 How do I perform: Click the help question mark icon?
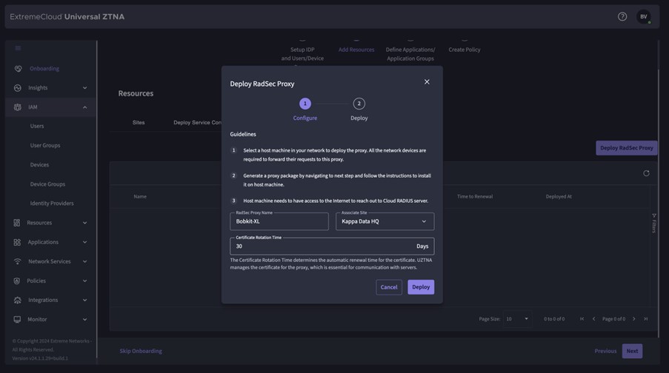[x=622, y=16]
